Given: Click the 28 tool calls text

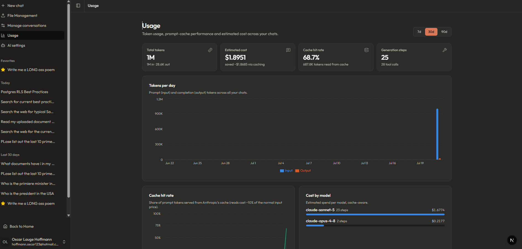Looking at the screenshot, I should point(390,64).
